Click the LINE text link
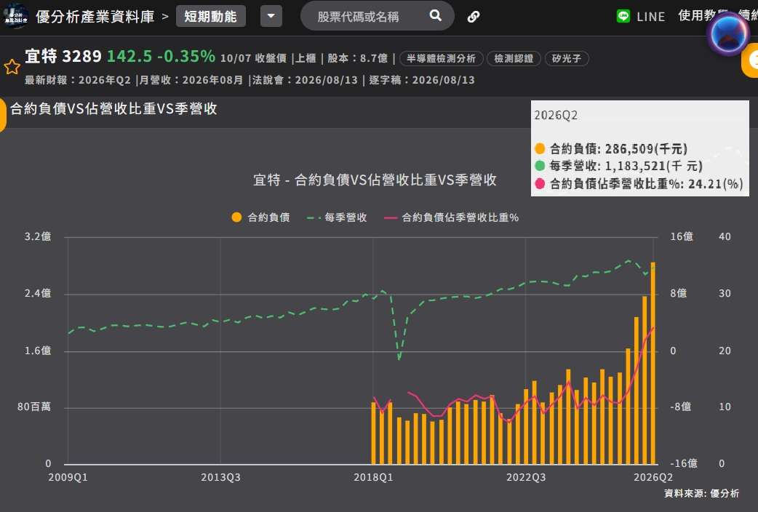 coord(650,17)
